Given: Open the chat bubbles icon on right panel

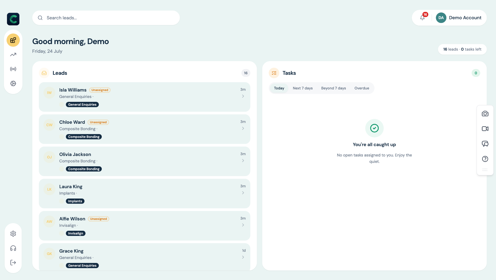Looking at the screenshot, I should 485,144.
